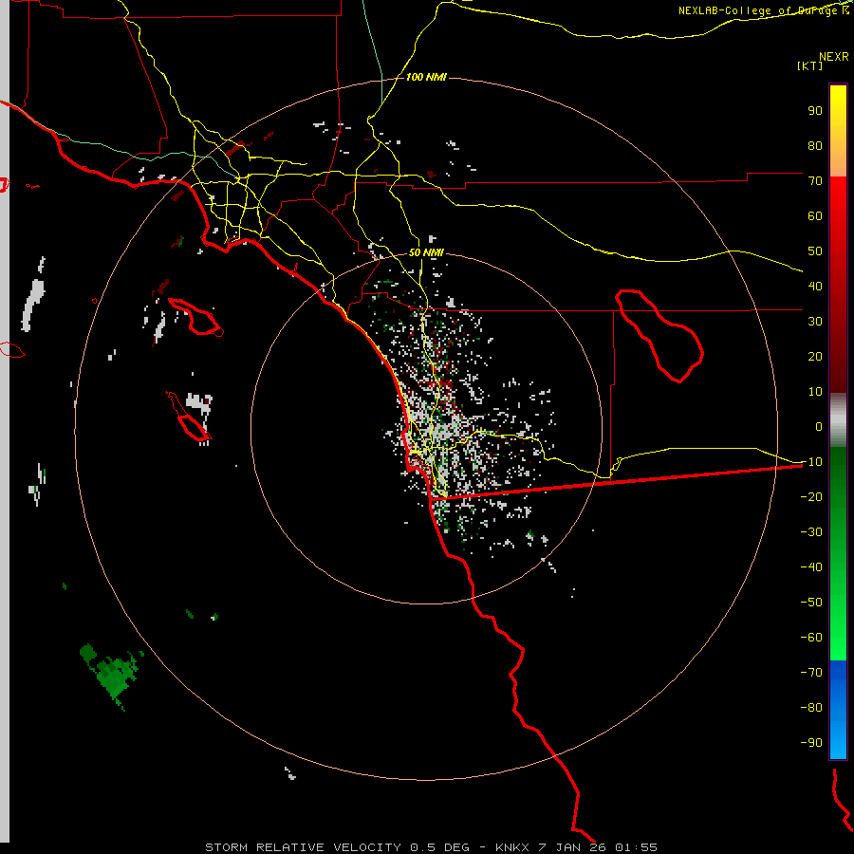Click the 50 NMI range ring label
Screen dimensions: 854x854
426,252
